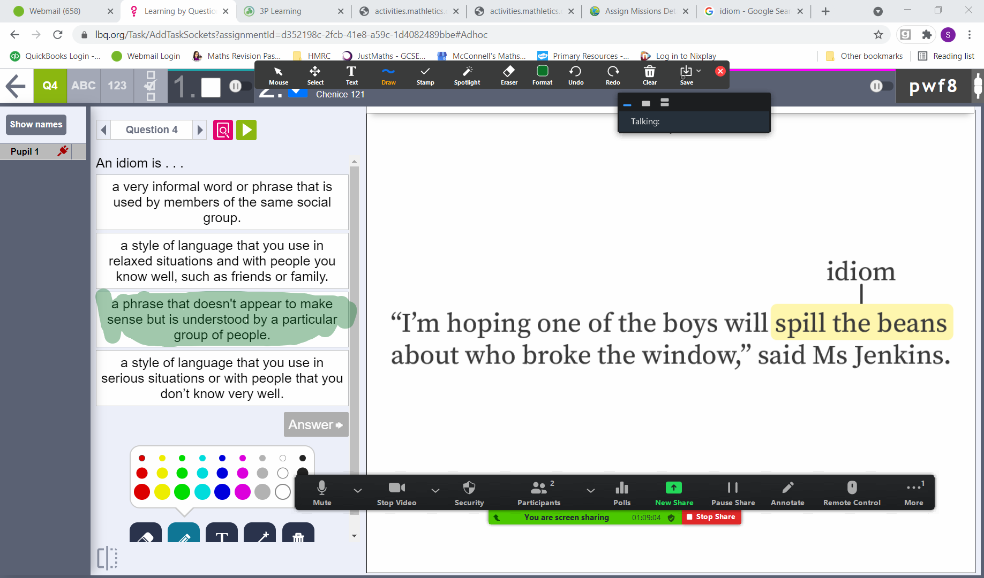Screen dimensions: 984x578
Task: Expand the video options arrow beside Stop Video
Action: (435, 490)
